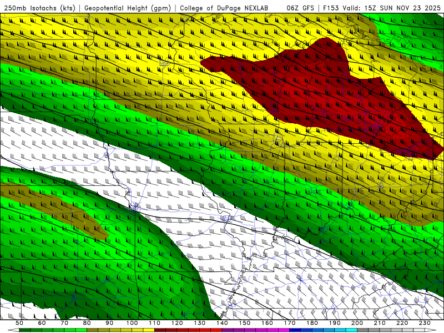This screenshot has width=444, height=333.
Task: Click the '110' value on the color scale
Action: coord(155,323)
